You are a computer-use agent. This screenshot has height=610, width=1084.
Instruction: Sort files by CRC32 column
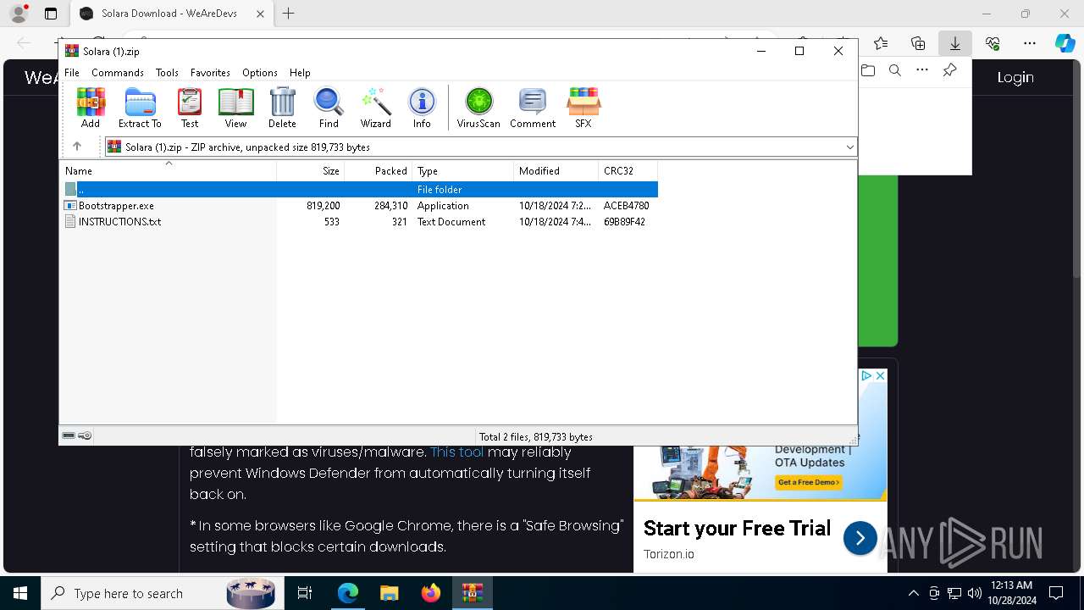click(628, 170)
